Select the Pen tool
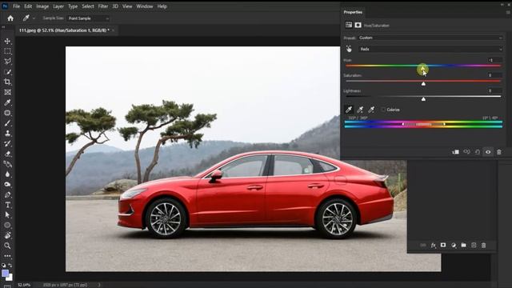The image size is (512, 288). (x=7, y=195)
